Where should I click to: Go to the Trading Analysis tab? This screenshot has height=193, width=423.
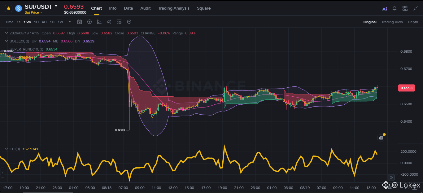(x=174, y=8)
